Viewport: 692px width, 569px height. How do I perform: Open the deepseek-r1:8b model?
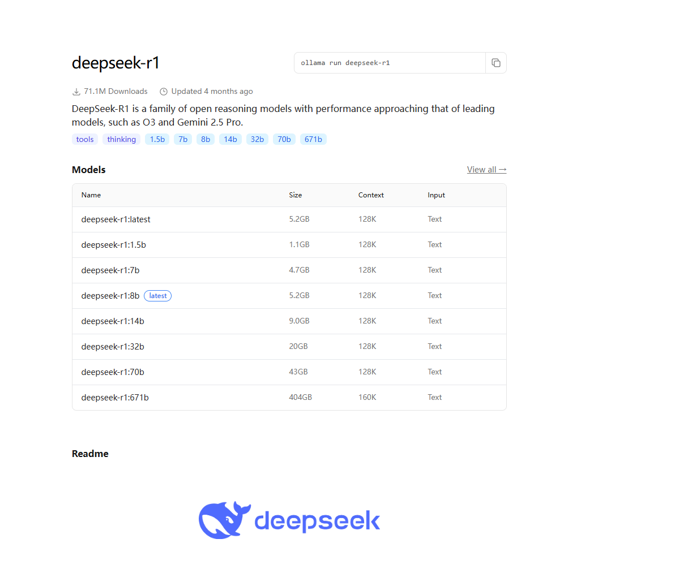pos(110,296)
